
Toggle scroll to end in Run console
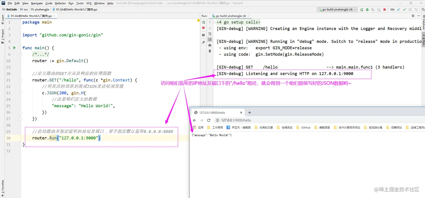point(210,40)
